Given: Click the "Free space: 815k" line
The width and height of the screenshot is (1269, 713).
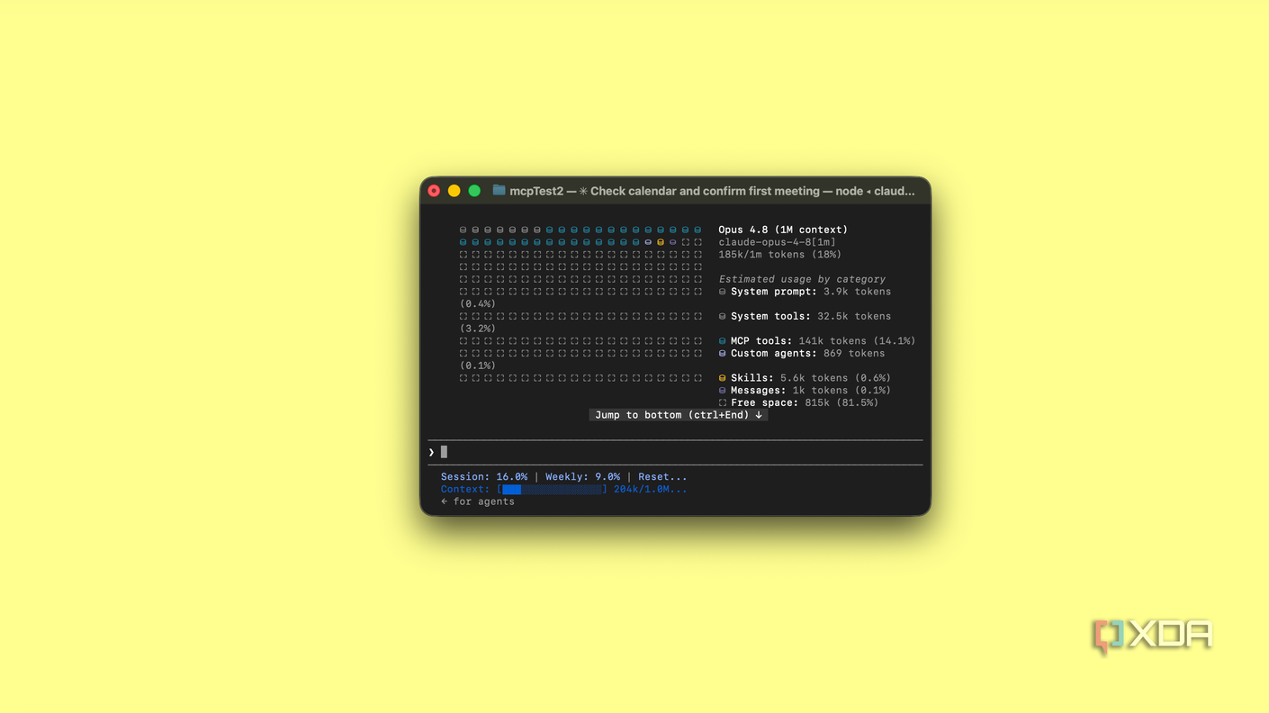Looking at the screenshot, I should point(805,403).
